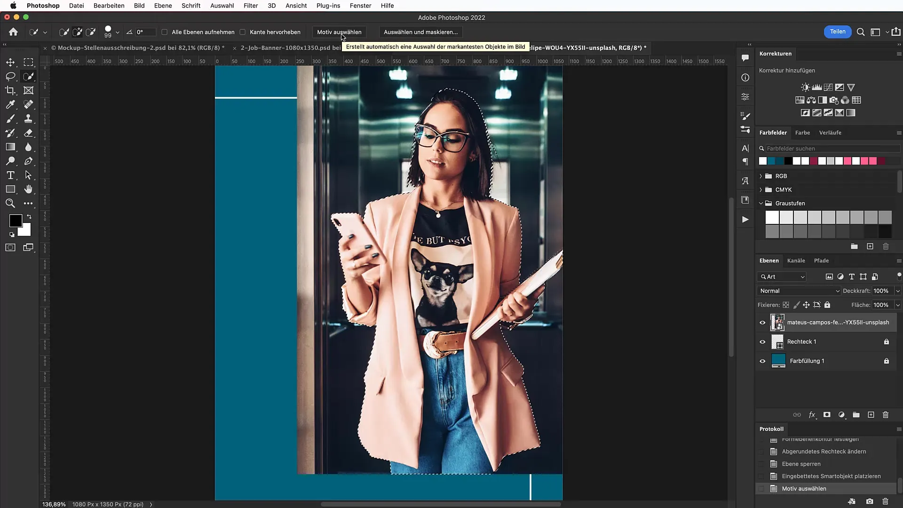Click Motiv auswählen button
Viewport: 903px width, 508px height.
pyautogui.click(x=339, y=32)
